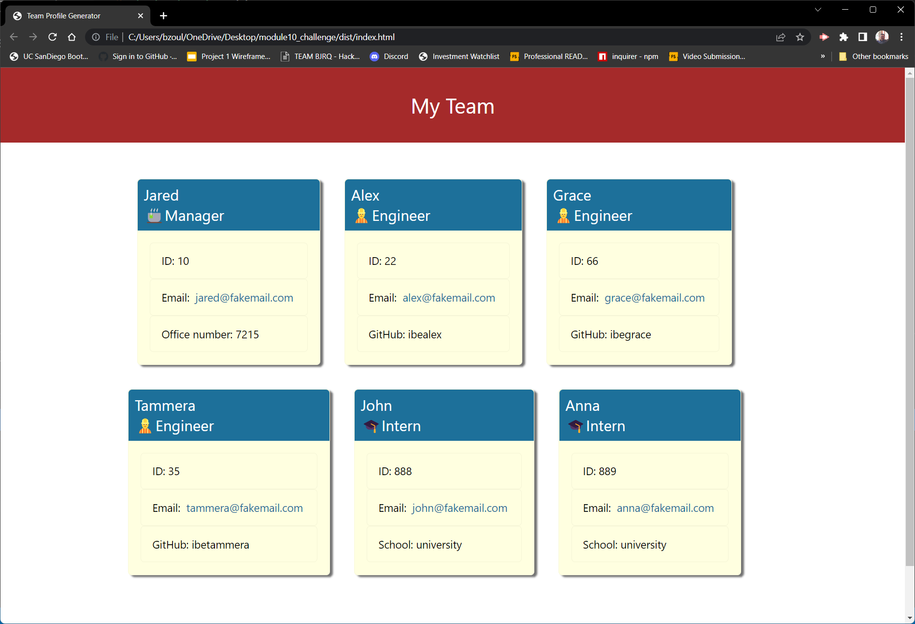This screenshot has width=915, height=624.
Task: Switch to the Team Profile Generator tab
Action: pyautogui.click(x=77, y=16)
